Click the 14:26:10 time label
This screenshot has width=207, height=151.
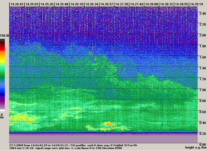pos(77,4)
